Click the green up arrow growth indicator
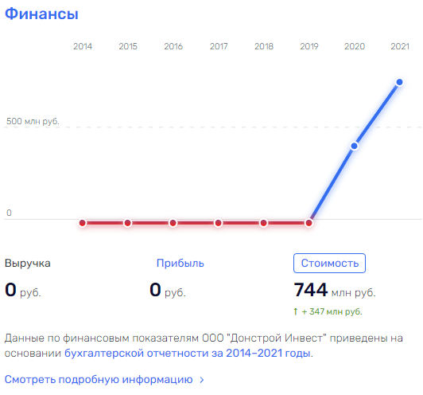Viewport: 423px width, 395px height. click(x=296, y=312)
